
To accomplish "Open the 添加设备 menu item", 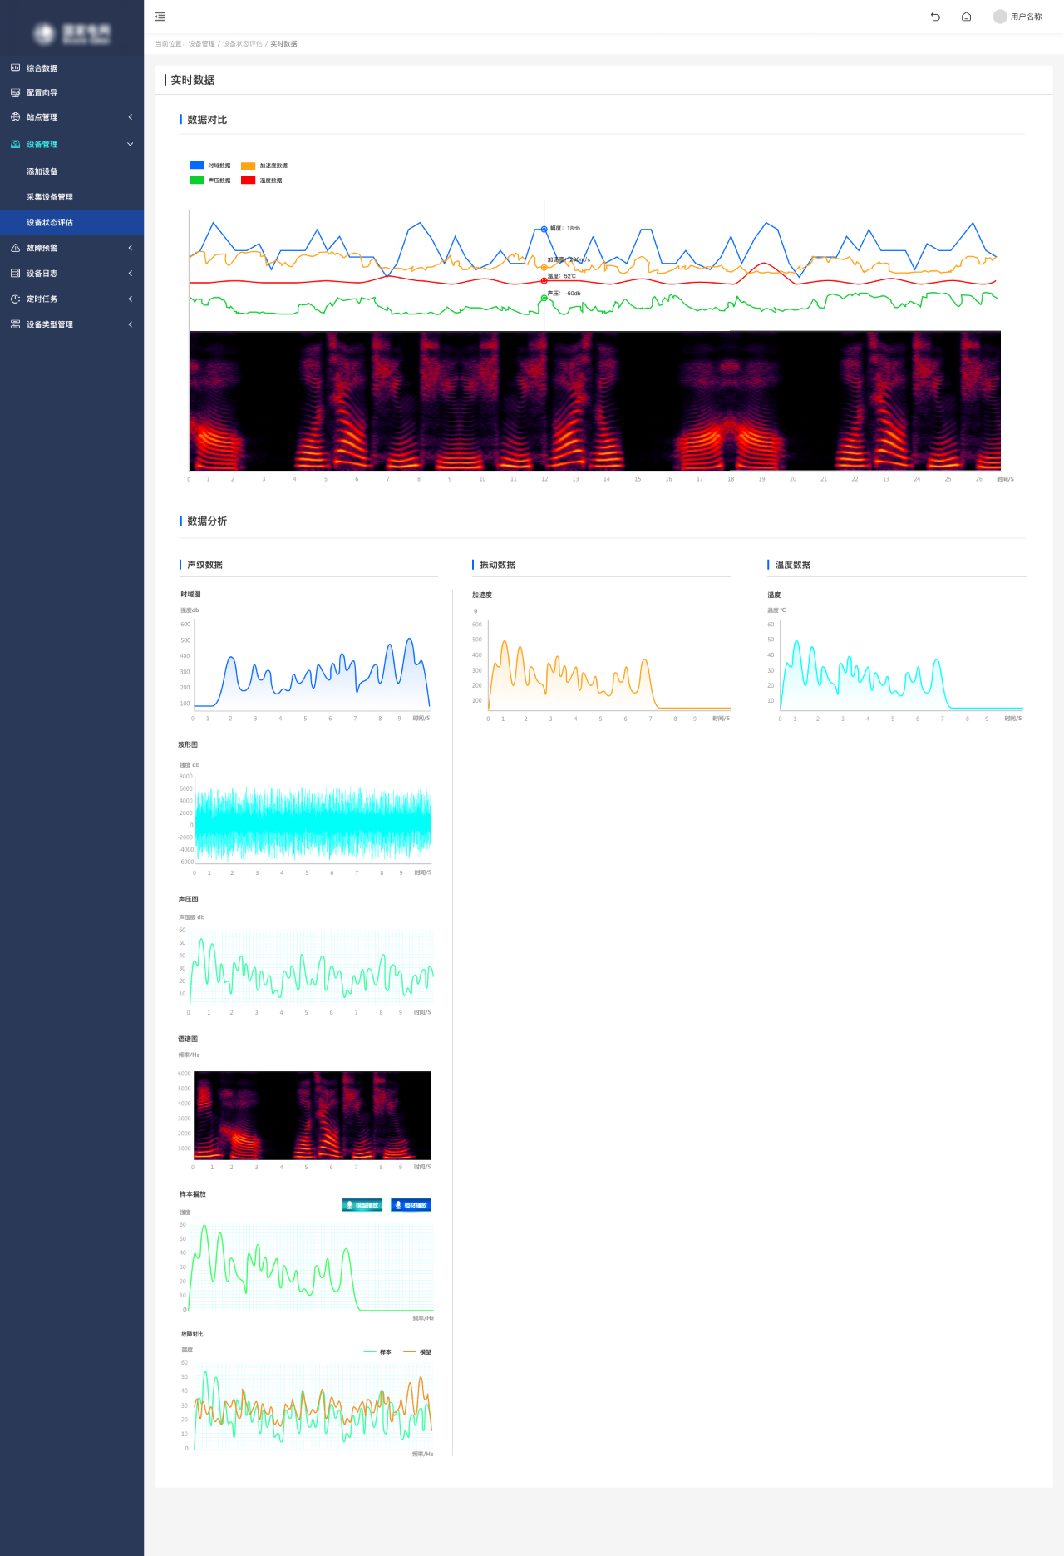I will click(x=42, y=171).
